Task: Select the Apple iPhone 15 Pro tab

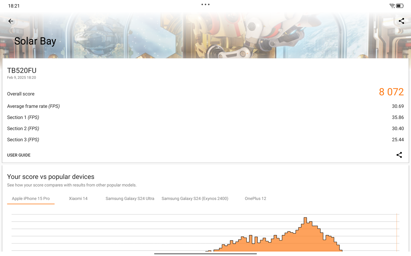Action: [x=31, y=199]
